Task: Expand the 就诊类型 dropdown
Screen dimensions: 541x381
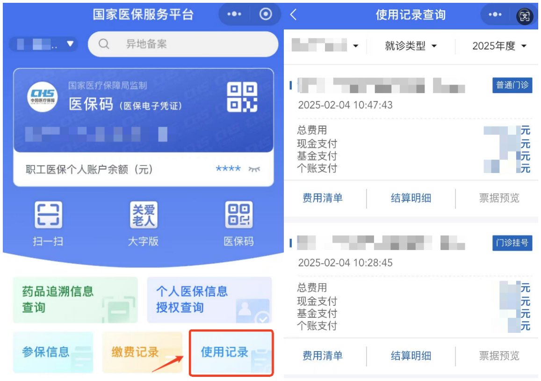Action: 411,46
